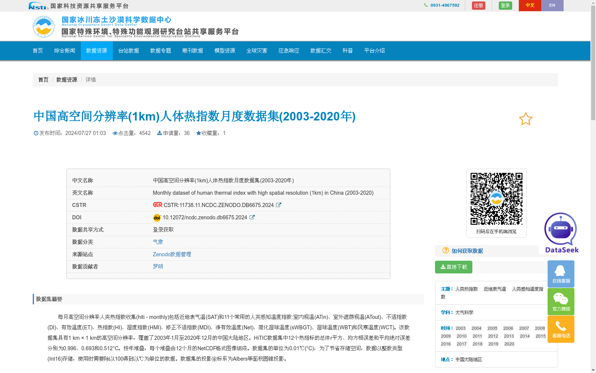
Task: Click the DOI 10.12072/ncdc.zenodo.db6675.2024 text
Action: [205, 217]
